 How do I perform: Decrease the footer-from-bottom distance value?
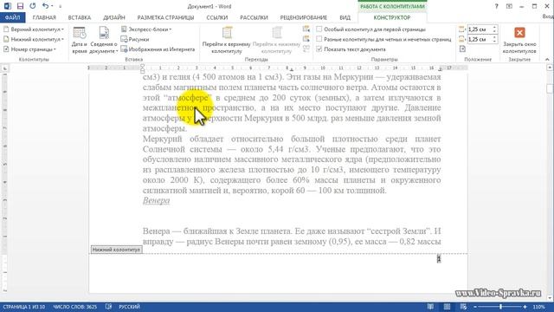pyautogui.click(x=494, y=42)
